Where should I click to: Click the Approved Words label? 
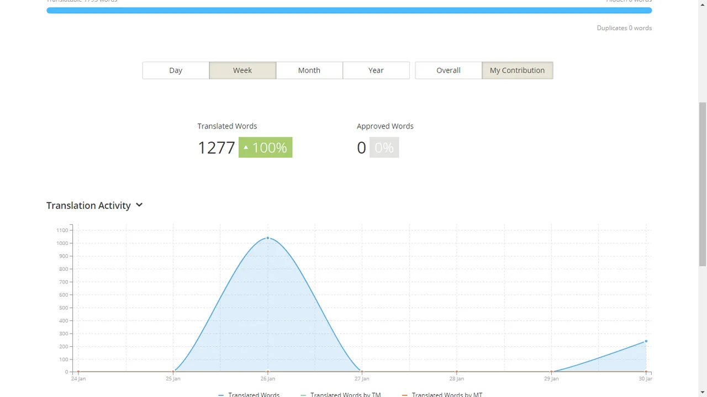pyautogui.click(x=385, y=126)
